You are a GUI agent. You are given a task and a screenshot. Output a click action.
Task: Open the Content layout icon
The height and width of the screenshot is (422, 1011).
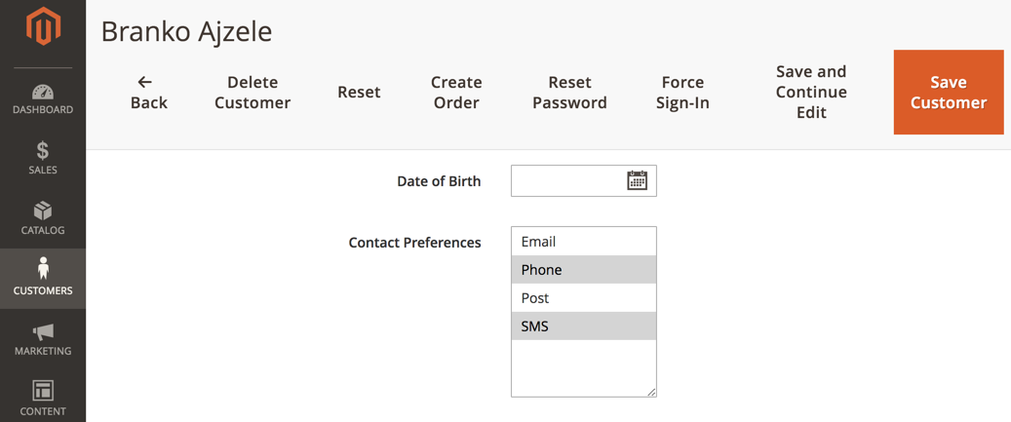tap(43, 391)
